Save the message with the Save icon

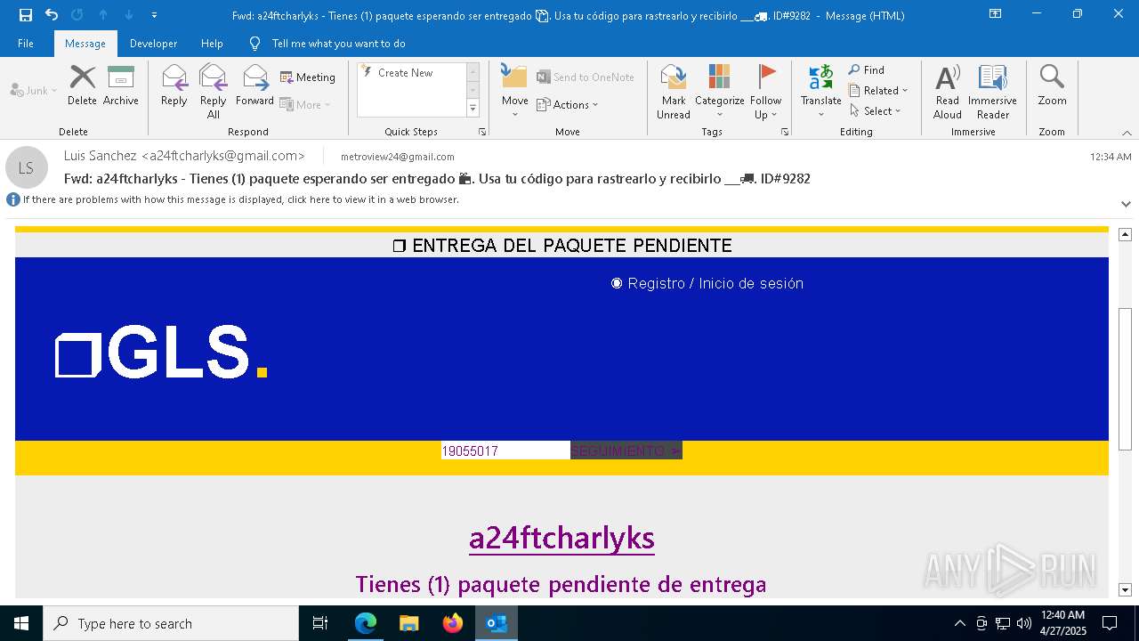(25, 15)
